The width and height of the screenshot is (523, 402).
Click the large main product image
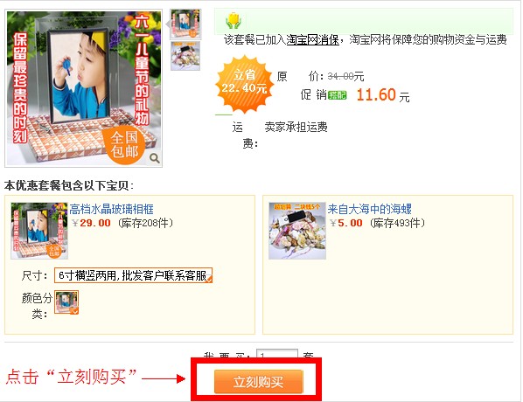pyautogui.click(x=84, y=88)
